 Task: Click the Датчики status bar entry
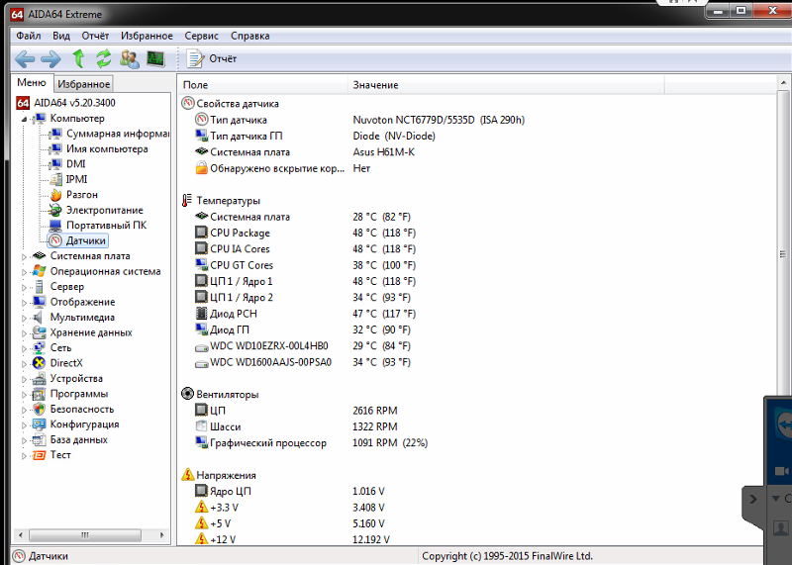point(41,556)
